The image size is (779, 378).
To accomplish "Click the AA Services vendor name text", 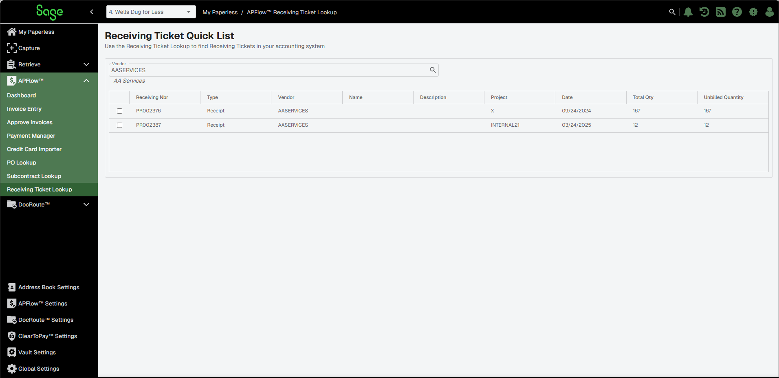I will point(129,81).
